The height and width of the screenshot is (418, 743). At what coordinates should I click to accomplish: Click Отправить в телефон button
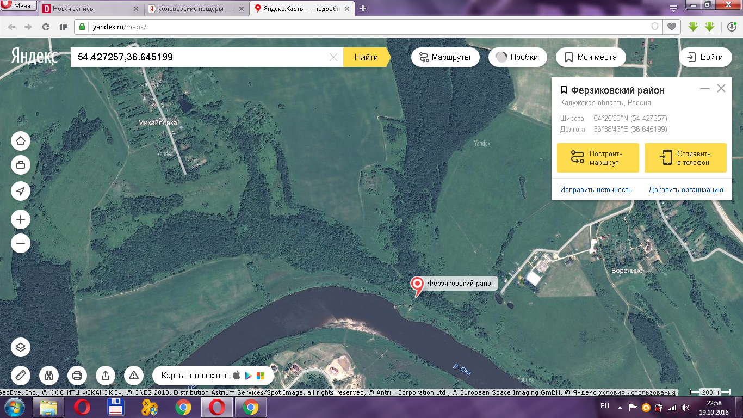tap(685, 158)
